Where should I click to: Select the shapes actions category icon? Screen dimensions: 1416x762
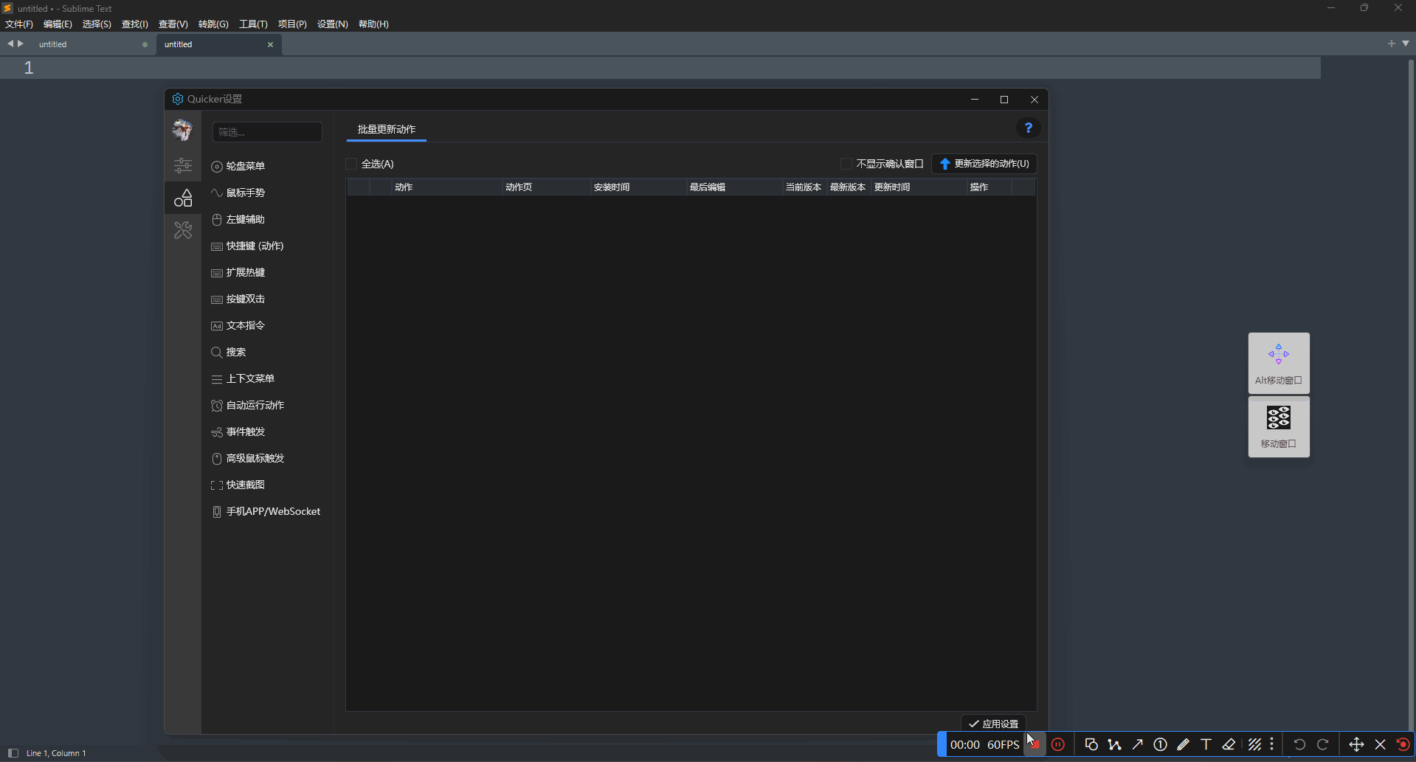(183, 198)
